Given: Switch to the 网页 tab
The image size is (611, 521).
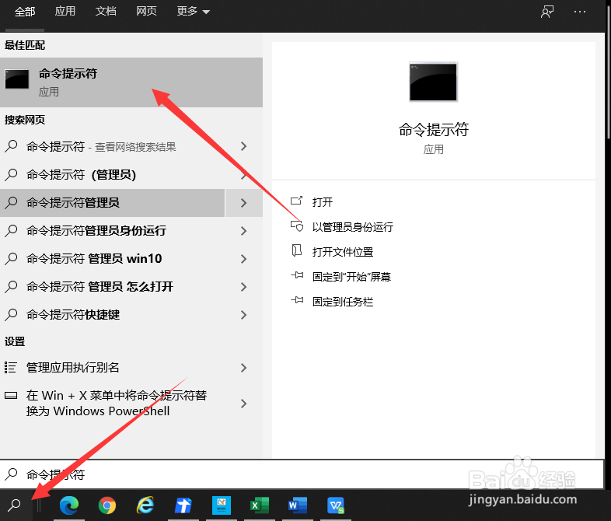Looking at the screenshot, I should [x=146, y=12].
